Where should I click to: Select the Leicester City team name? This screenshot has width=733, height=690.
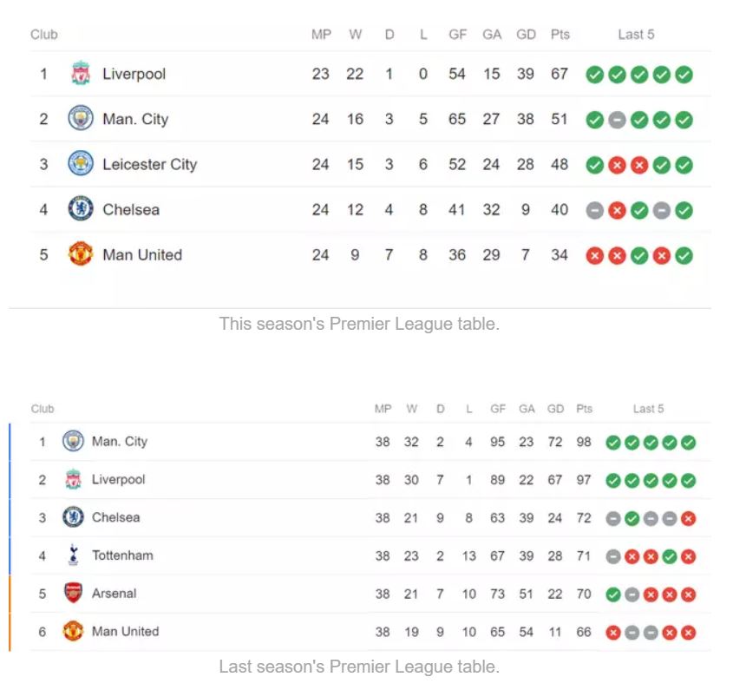pyautogui.click(x=149, y=164)
